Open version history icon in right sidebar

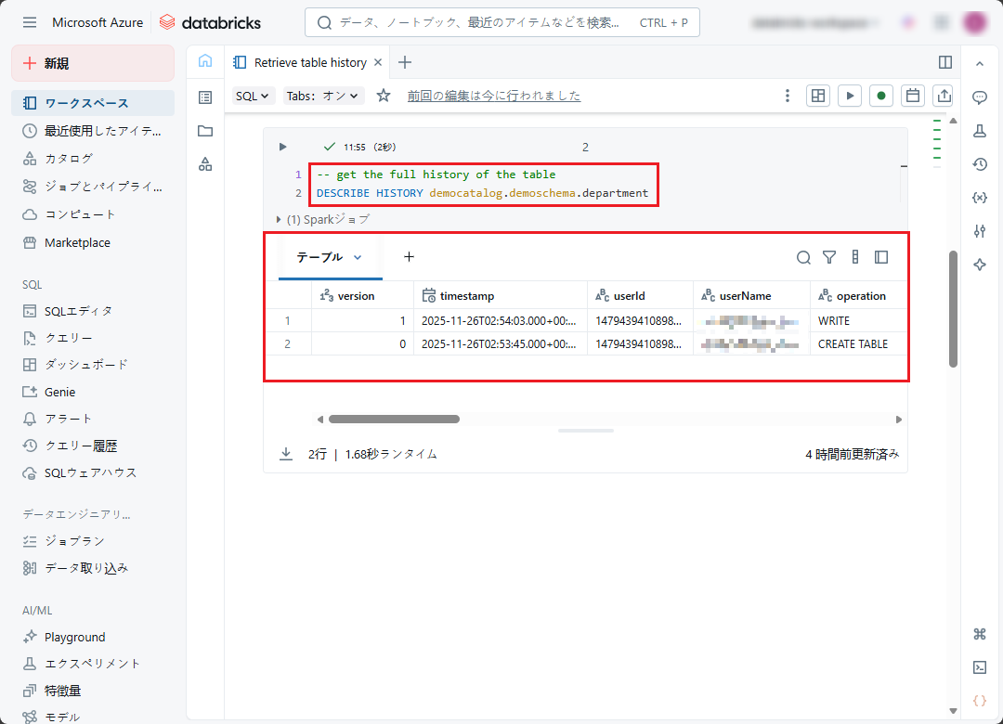coord(979,164)
